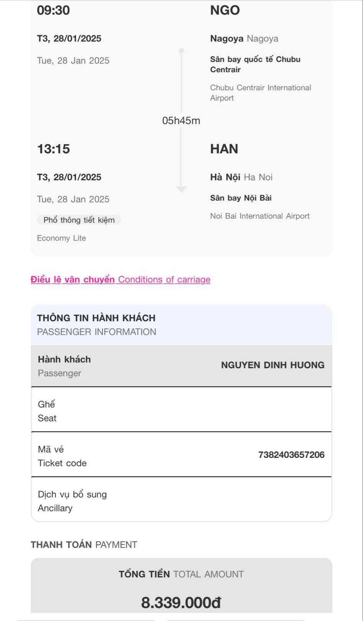Select the 09:30 departure time
Screen dimensions: 363x621
click(53, 10)
